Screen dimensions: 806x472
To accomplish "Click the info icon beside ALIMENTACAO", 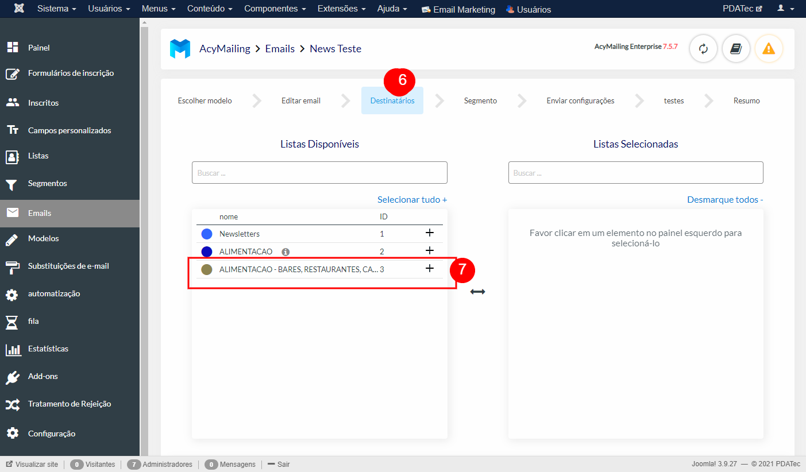I will pos(286,252).
